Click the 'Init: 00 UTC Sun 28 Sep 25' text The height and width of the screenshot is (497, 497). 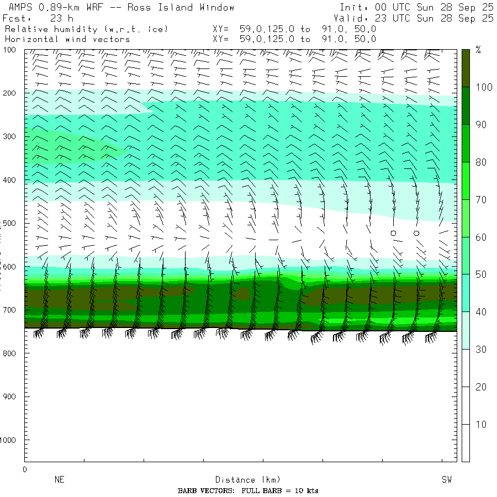[416, 7]
